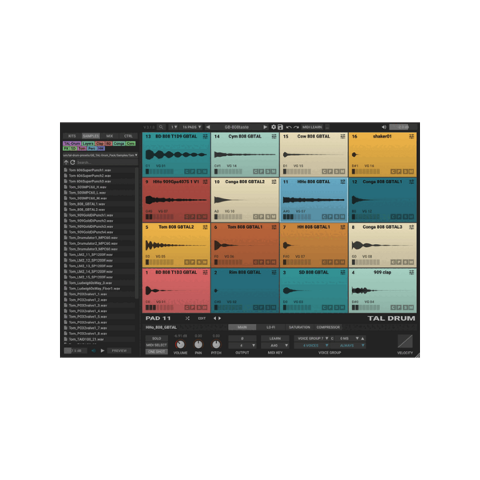
Task: Open the VOICE GROUP 7 dropdown
Action: coord(312,338)
